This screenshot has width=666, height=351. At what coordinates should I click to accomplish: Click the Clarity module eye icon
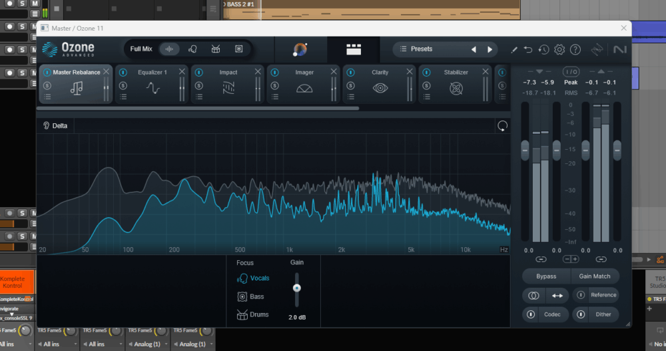tap(380, 89)
